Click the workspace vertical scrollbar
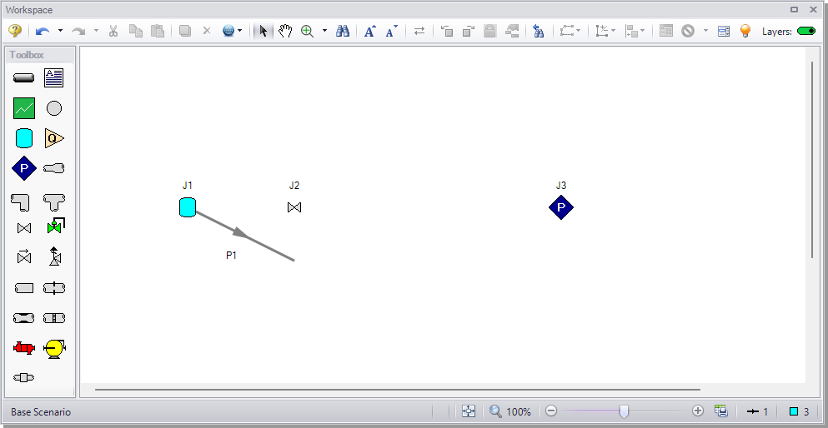Image resolution: width=828 pixels, height=428 pixels. coord(812,159)
